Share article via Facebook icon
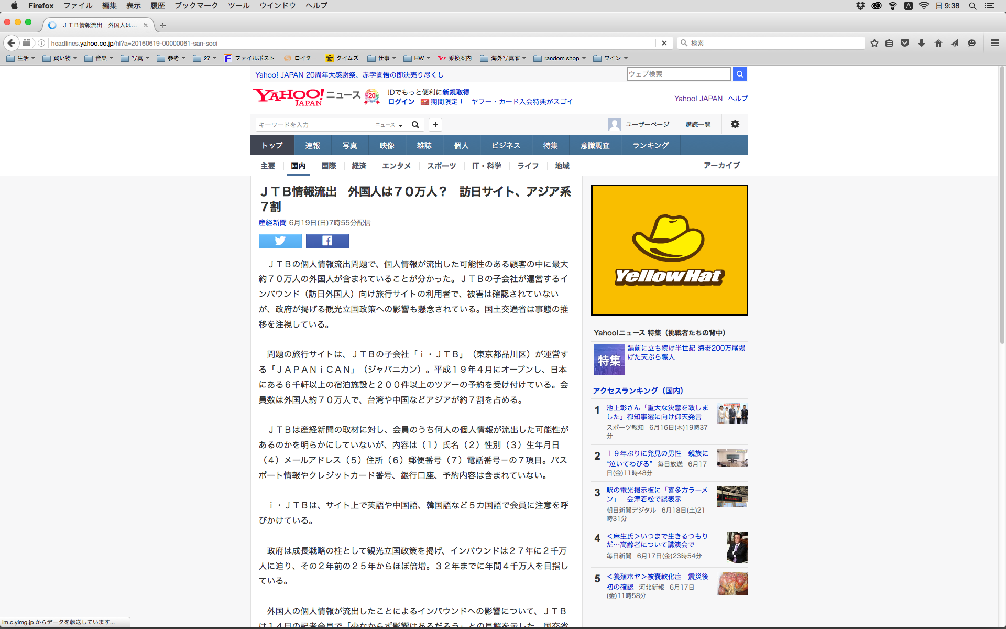Image resolution: width=1006 pixels, height=629 pixels. (x=327, y=241)
